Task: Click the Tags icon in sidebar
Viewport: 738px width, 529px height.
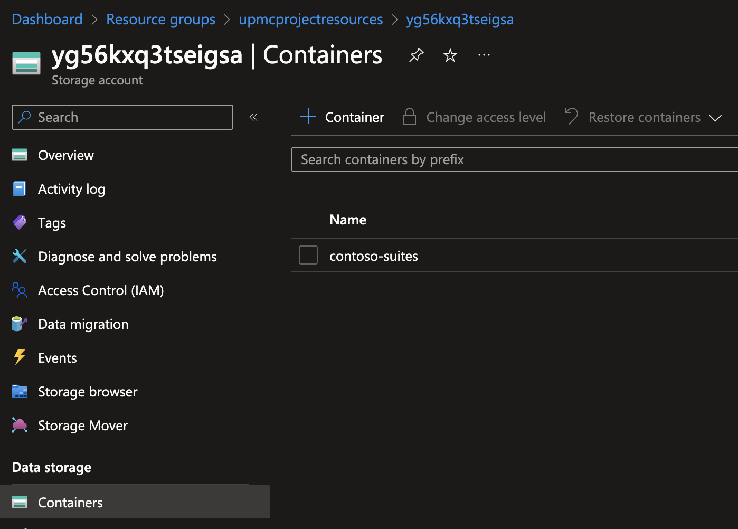Action: pyautogui.click(x=20, y=223)
